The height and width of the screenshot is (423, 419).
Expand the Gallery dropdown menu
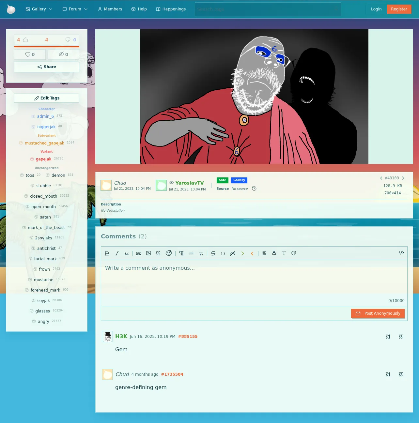point(39,9)
